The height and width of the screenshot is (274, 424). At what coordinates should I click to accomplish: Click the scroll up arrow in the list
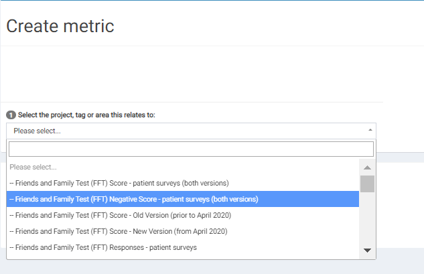(x=367, y=167)
